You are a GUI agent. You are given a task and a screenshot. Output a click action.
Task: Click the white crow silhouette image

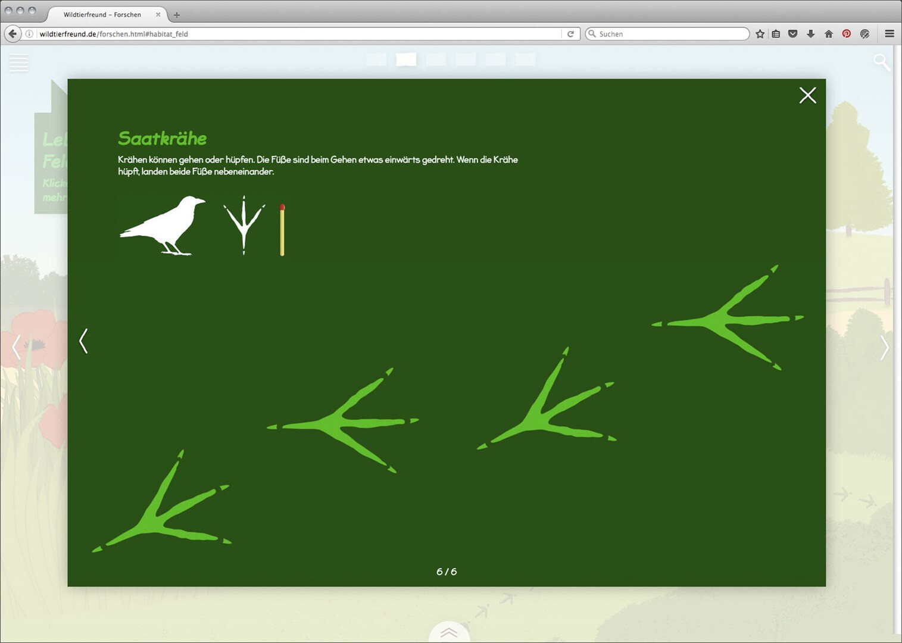click(163, 226)
